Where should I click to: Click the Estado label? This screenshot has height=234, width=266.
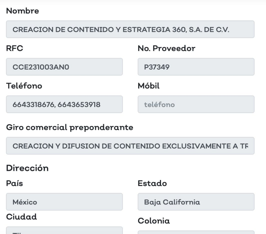coord(152,184)
